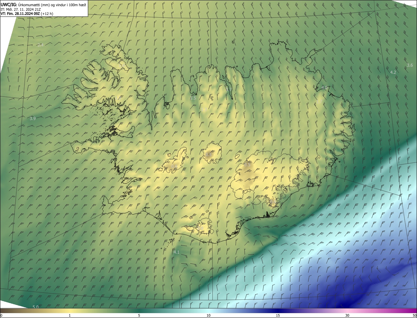Click the 10 tick on the colour scale
Screen dimensions: 417x318
[x=208, y=315]
